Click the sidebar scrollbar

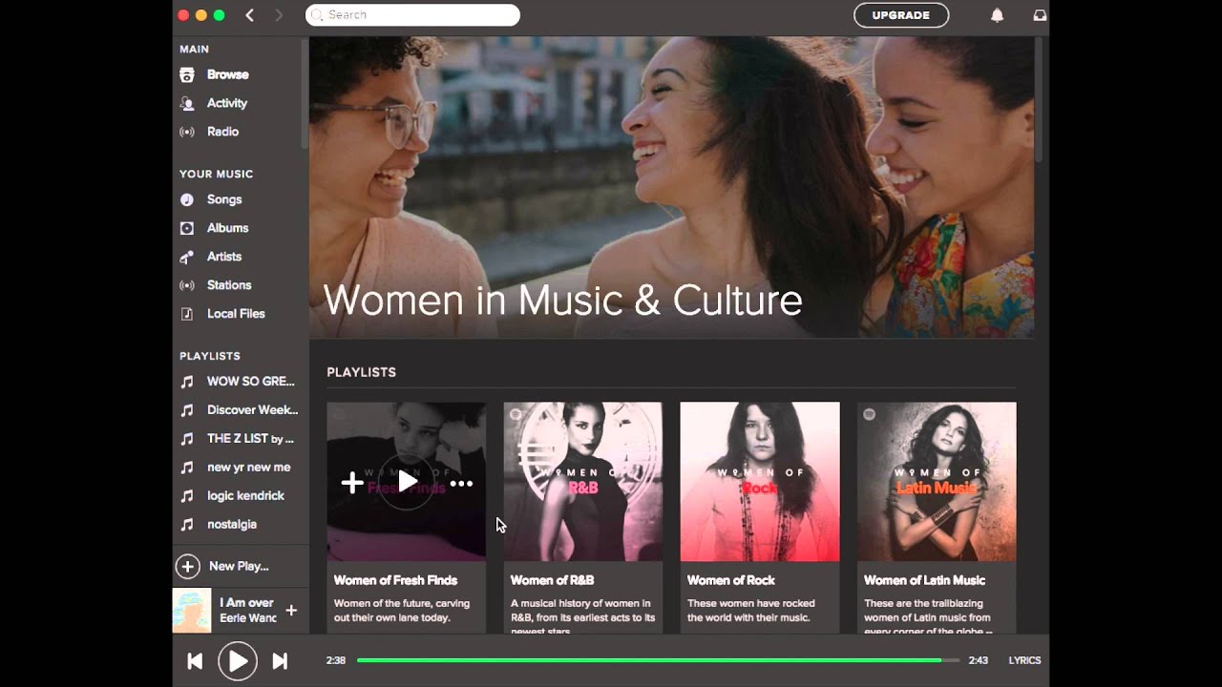click(305, 93)
